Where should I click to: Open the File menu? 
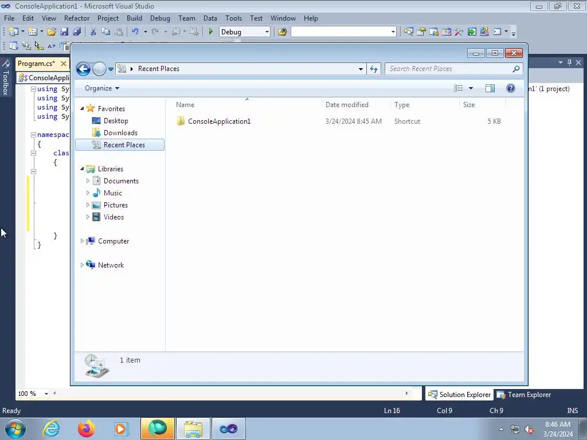pos(9,18)
